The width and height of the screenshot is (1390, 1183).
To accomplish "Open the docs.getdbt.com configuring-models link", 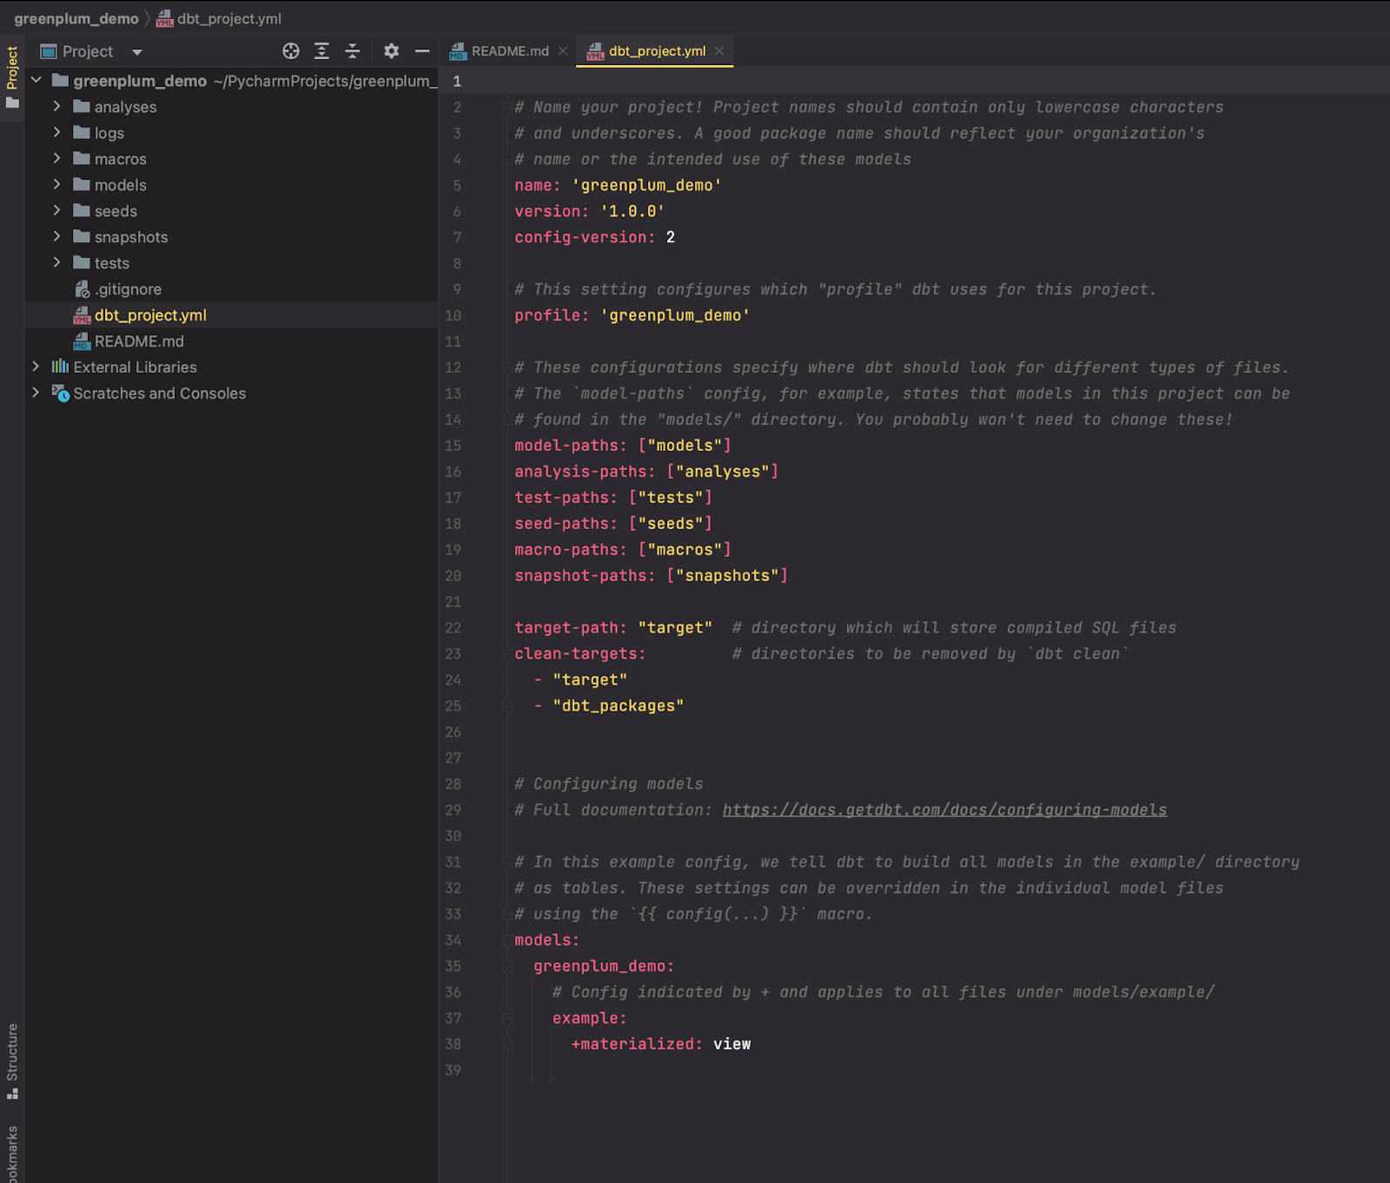I will point(944,810).
